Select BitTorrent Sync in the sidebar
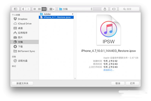151x101 pixels. (x=26, y=51)
